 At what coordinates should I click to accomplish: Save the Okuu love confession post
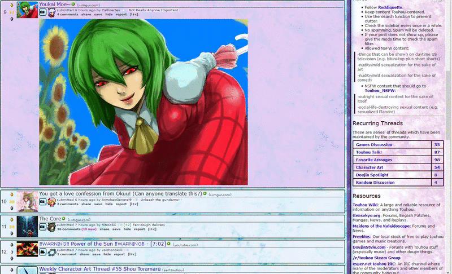[98, 204]
